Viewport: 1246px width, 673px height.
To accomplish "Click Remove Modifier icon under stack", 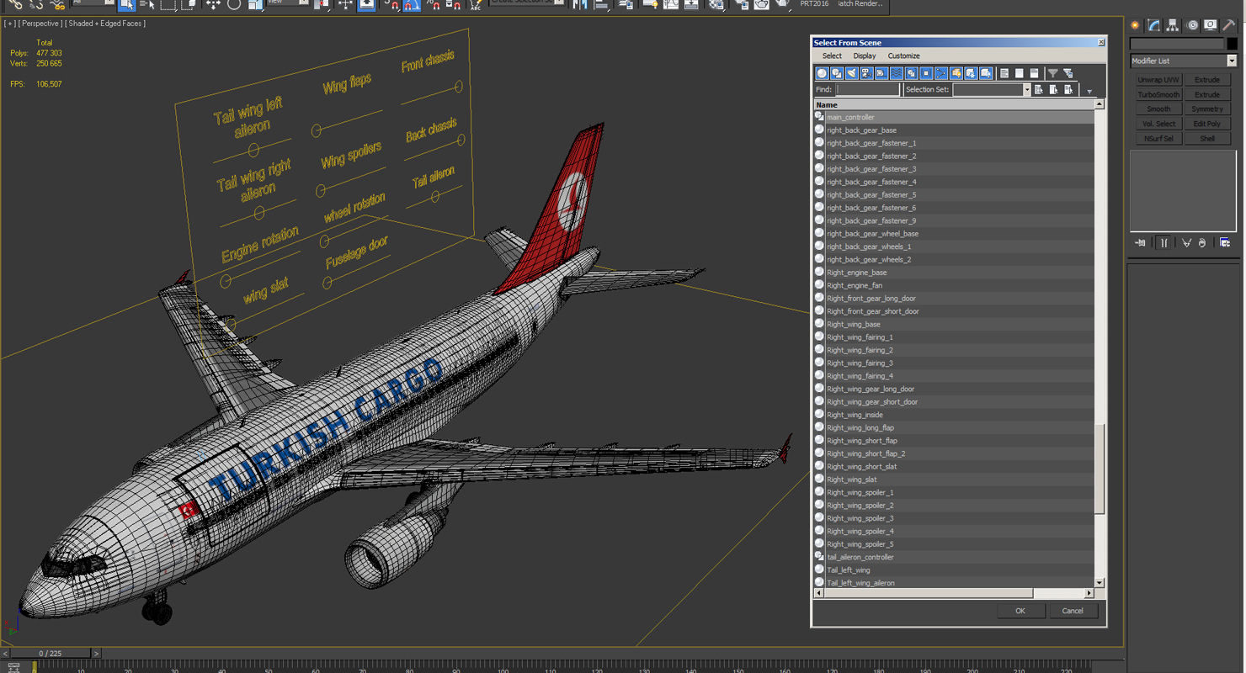I will 1202,243.
